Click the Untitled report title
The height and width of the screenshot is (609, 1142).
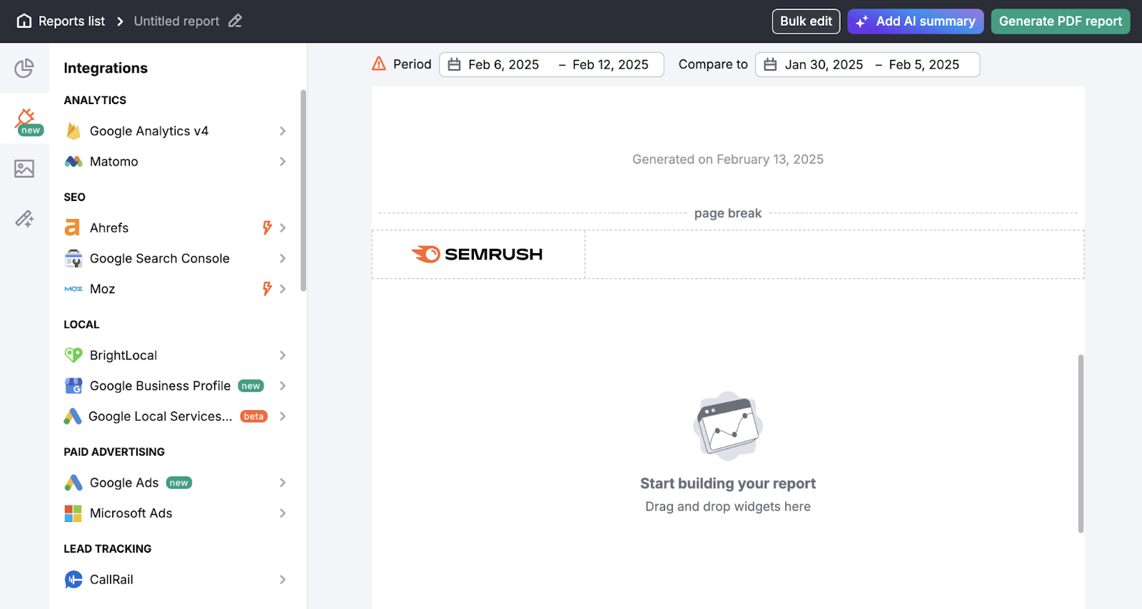(176, 21)
